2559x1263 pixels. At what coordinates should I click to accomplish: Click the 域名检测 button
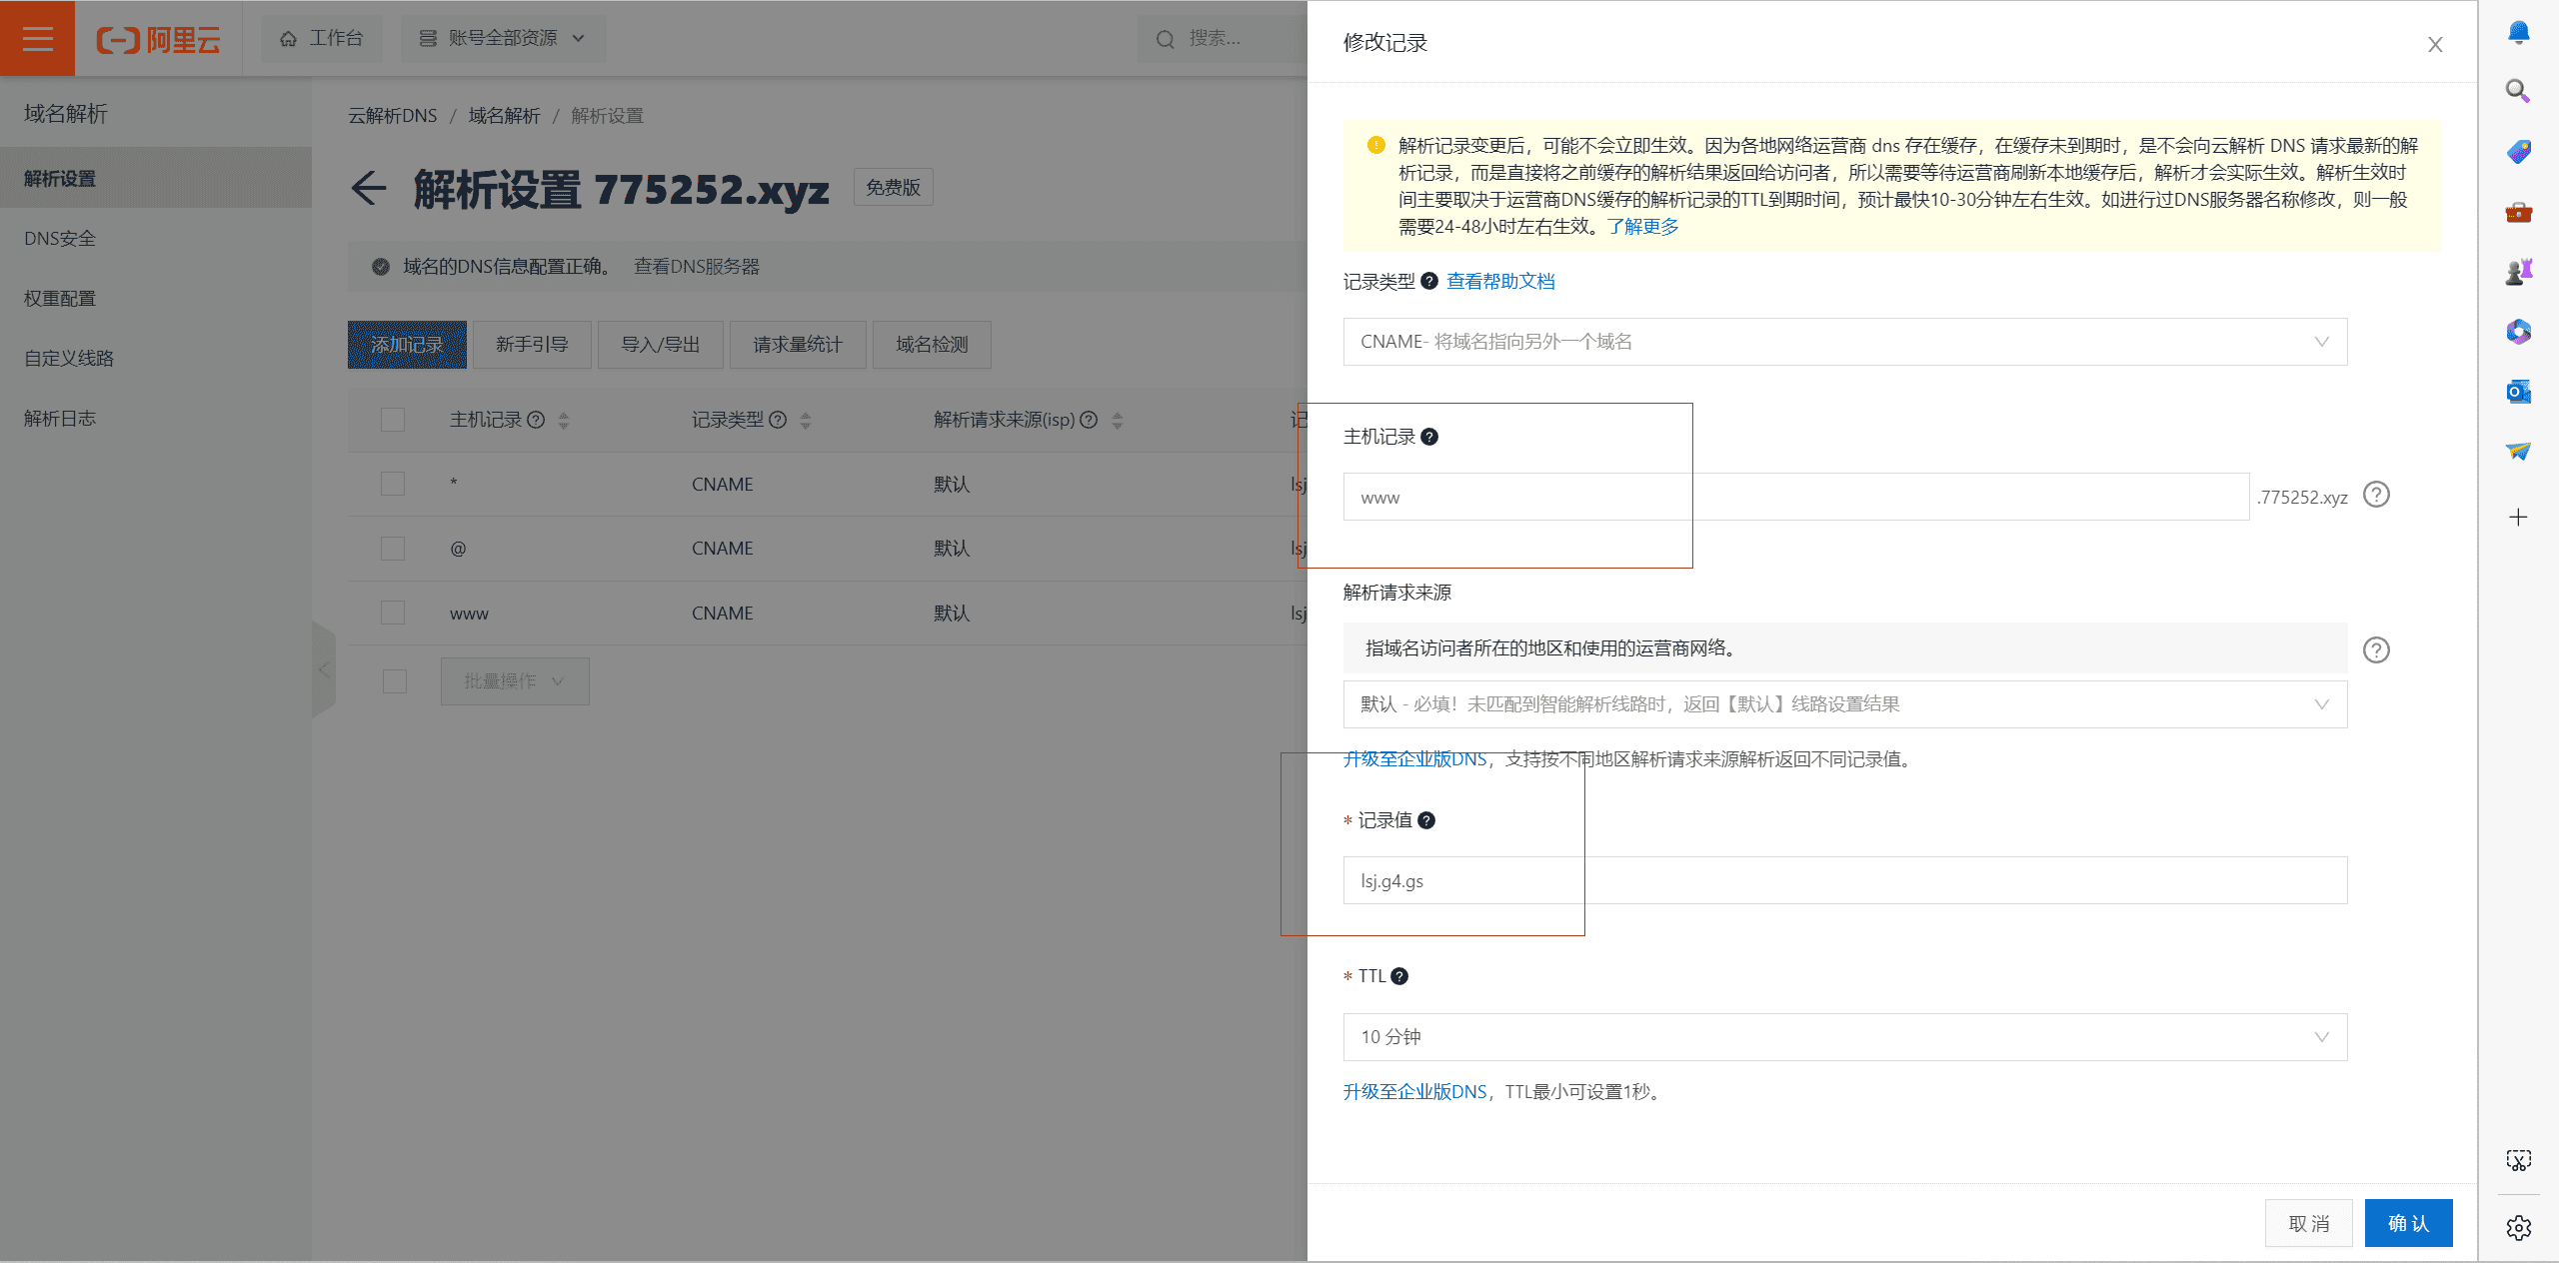(932, 345)
